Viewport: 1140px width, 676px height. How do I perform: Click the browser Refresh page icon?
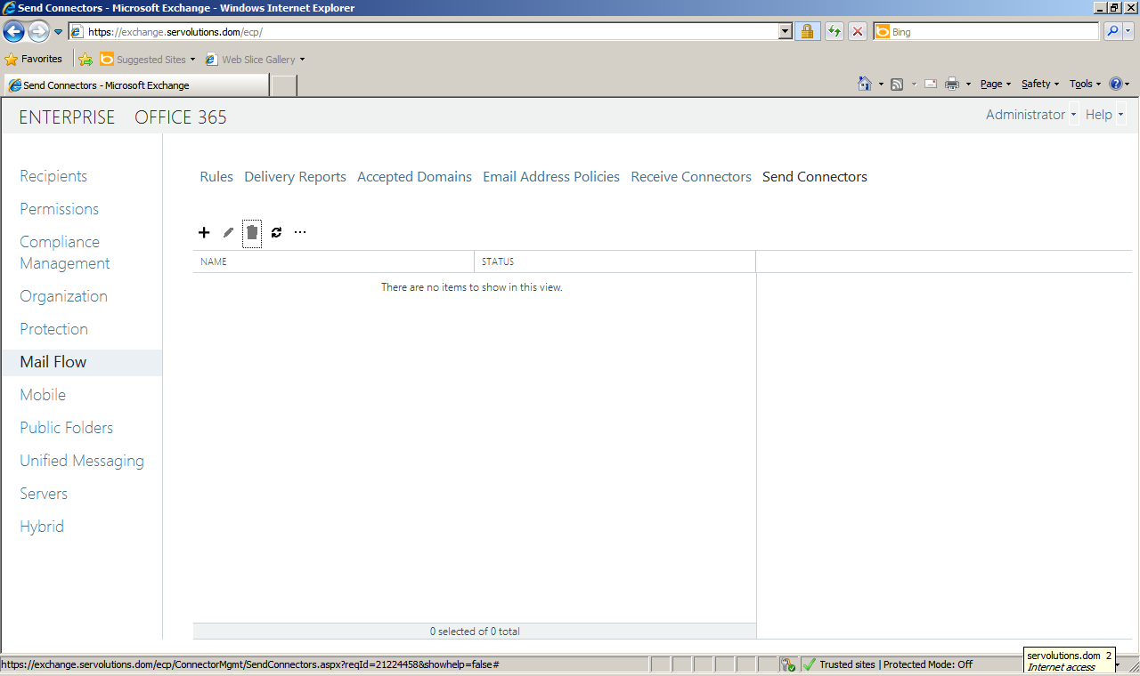(834, 32)
